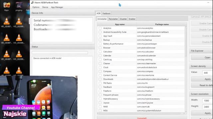Reset screen density to default
The height and width of the screenshot is (119, 213).
click(x=202, y=85)
